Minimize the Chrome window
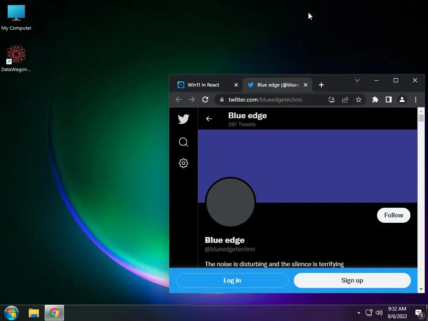This screenshot has width=428, height=321. [377, 80]
